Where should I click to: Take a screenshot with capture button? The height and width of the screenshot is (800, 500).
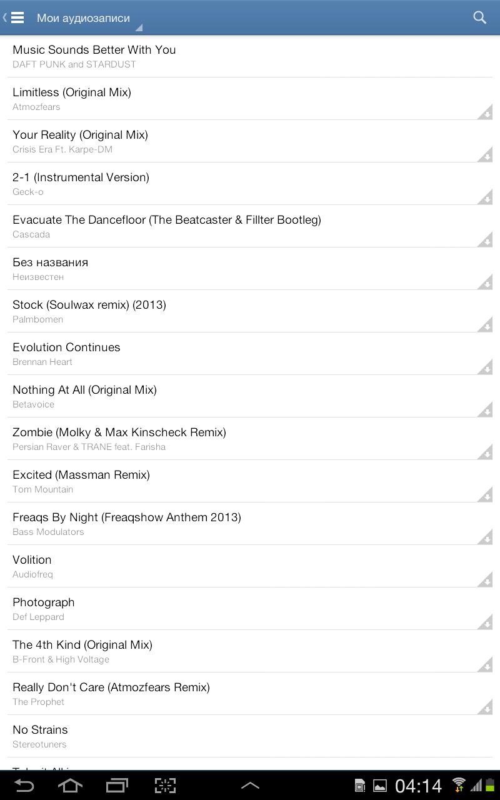165,785
